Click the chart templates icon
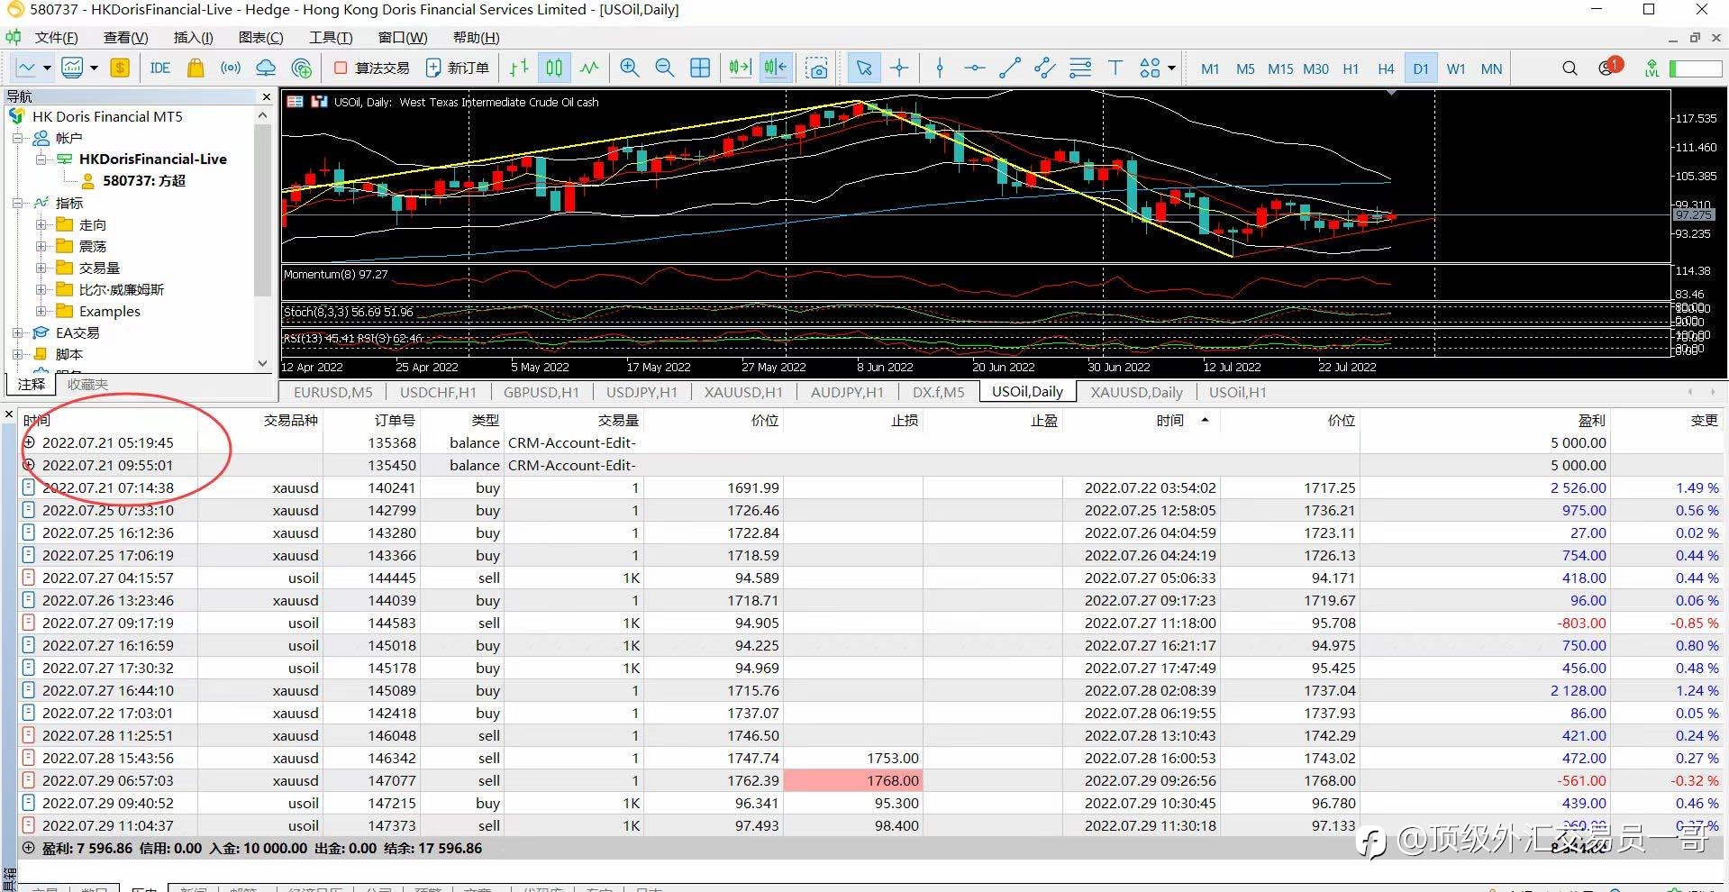The image size is (1729, 892). click(72, 68)
